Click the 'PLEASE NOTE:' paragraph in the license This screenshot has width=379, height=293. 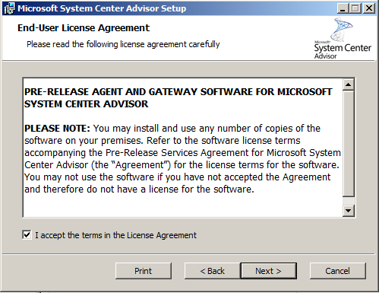point(182,159)
